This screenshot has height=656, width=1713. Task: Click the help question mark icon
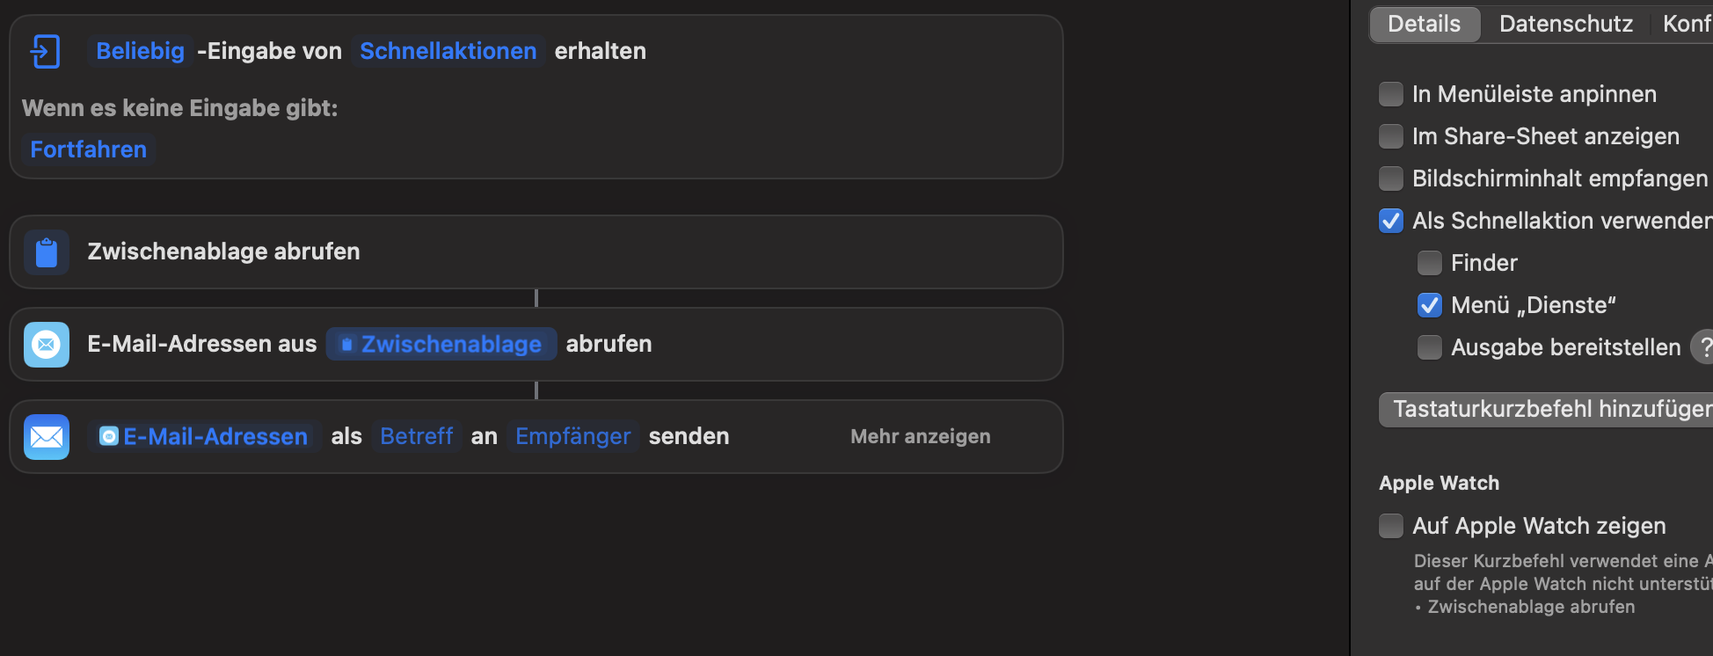(1704, 347)
